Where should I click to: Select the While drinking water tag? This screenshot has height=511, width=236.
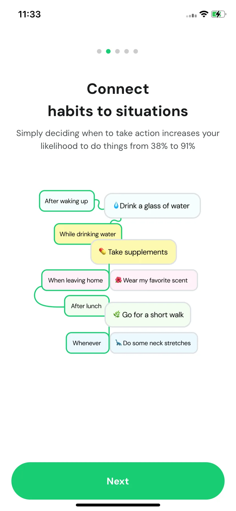[88, 234]
